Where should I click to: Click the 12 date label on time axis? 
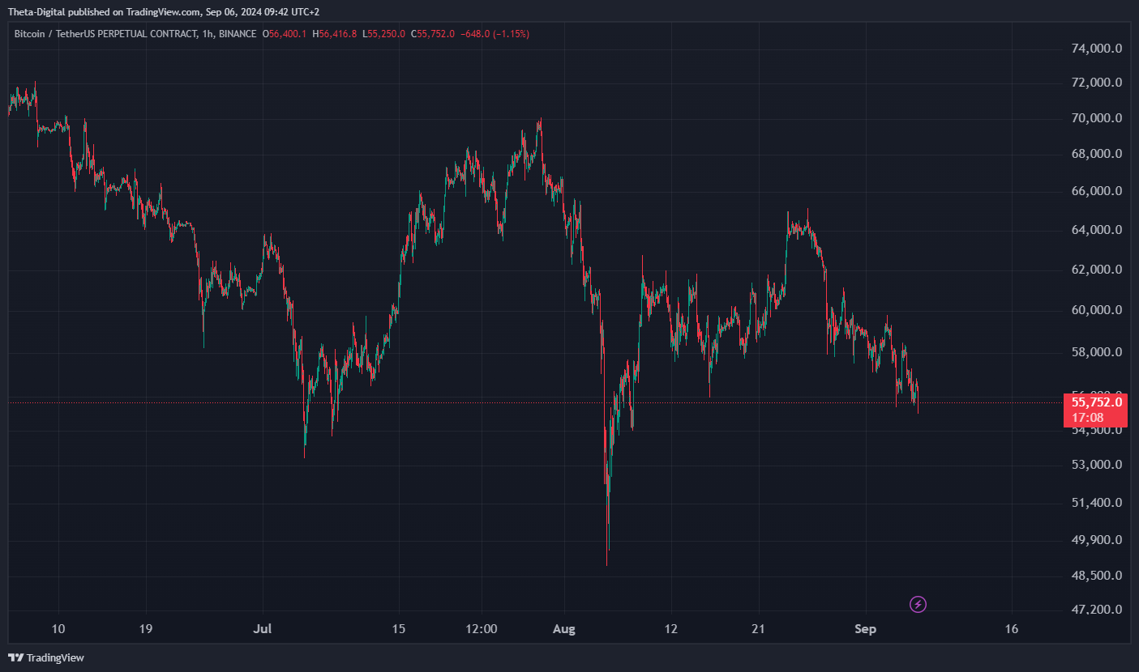click(x=670, y=629)
